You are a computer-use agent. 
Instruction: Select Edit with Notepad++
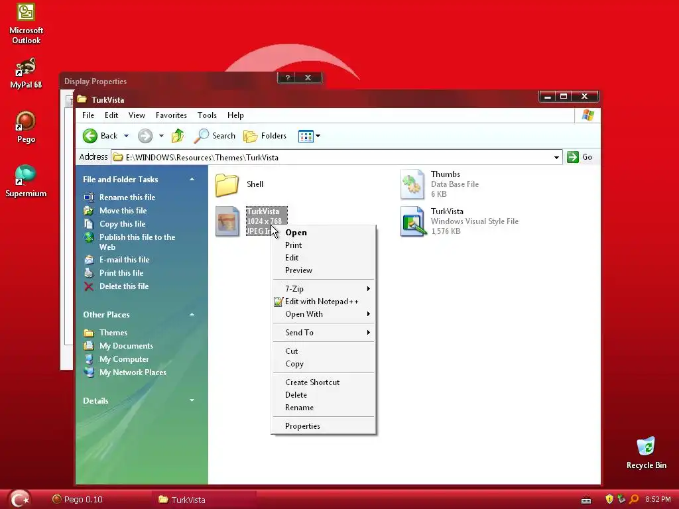click(x=324, y=302)
